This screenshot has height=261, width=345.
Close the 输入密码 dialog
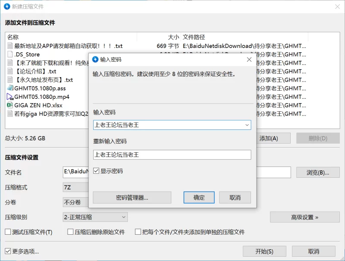[x=249, y=60]
